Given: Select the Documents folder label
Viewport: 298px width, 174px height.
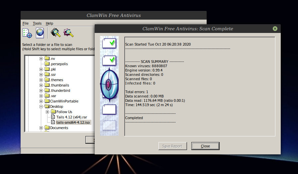Looking at the screenshot, I should (59, 128).
